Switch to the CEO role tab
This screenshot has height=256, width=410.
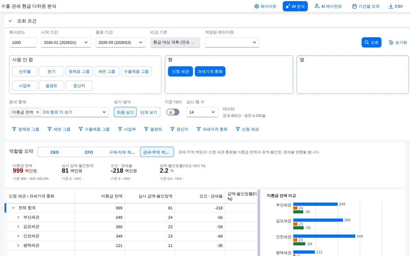[x=55, y=152]
